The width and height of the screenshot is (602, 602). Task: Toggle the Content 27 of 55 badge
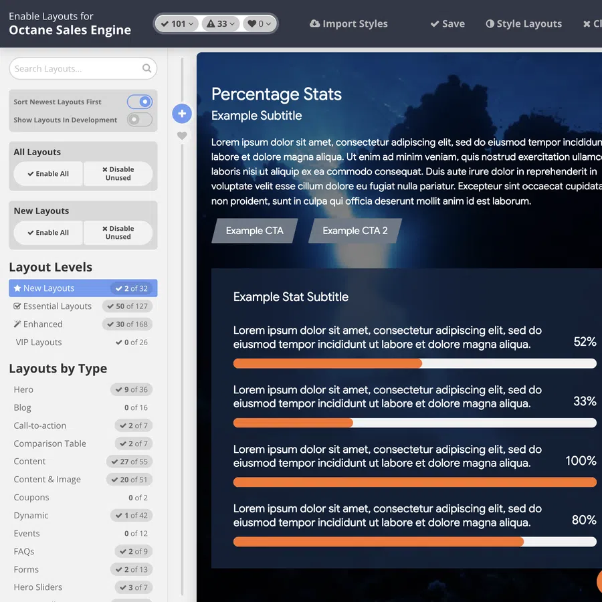tap(129, 462)
